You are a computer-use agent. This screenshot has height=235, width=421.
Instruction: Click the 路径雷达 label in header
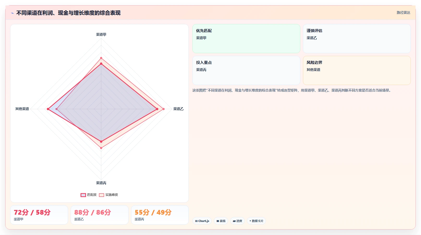coord(403,13)
